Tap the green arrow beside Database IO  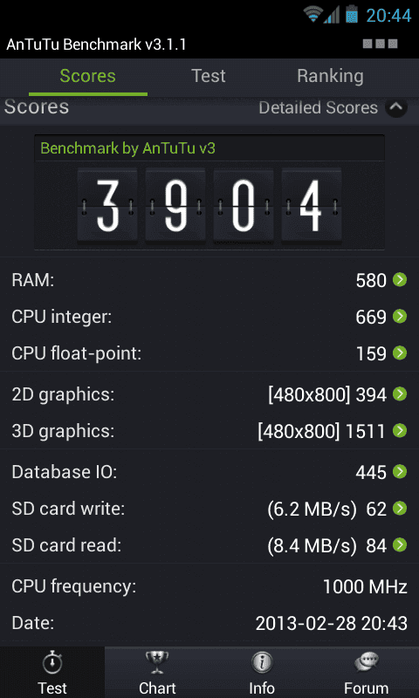[400, 471]
